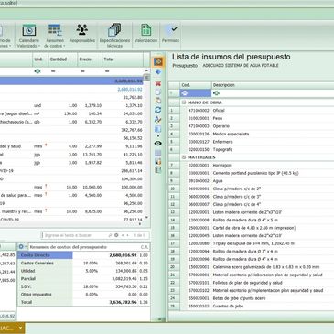
Task: Select Cartel de obra de 4.80 x 2.60 row
Action: tap(252, 228)
